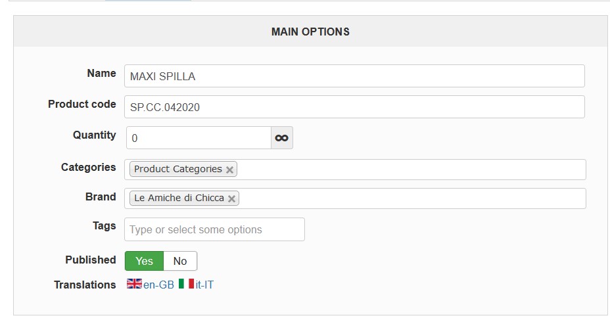Image resolution: width=610 pixels, height=324 pixels.
Task: Click empty area of Categories selector
Action: coord(408,170)
